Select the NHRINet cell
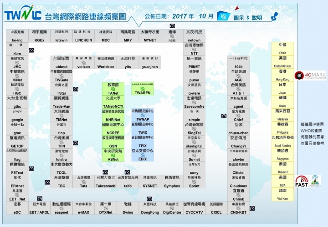The image size is (328, 227). tap(113, 115)
